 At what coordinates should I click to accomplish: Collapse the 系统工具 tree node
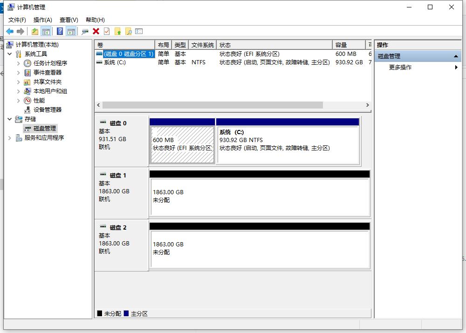pyautogui.click(x=9, y=54)
